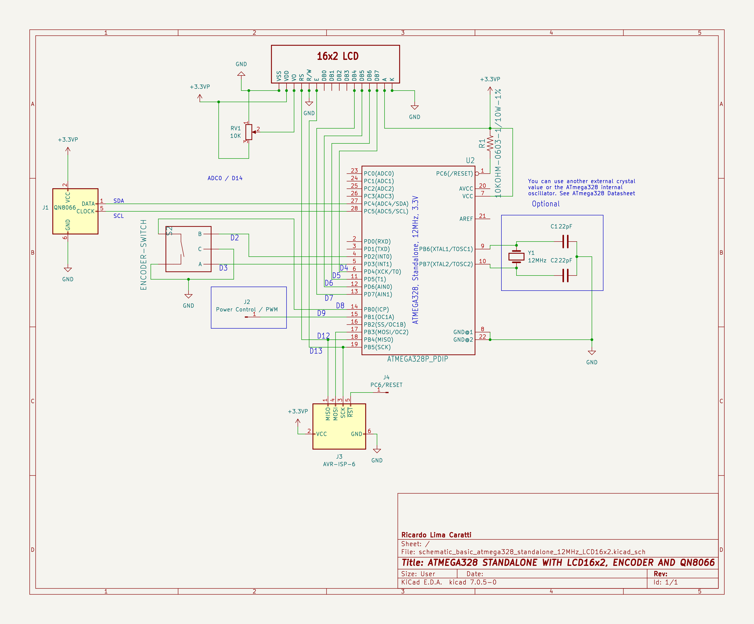Viewport: 754px width, 624px height.
Task: Click the PB7(XTAL2/TOSC2) pin label
Action: [446, 264]
